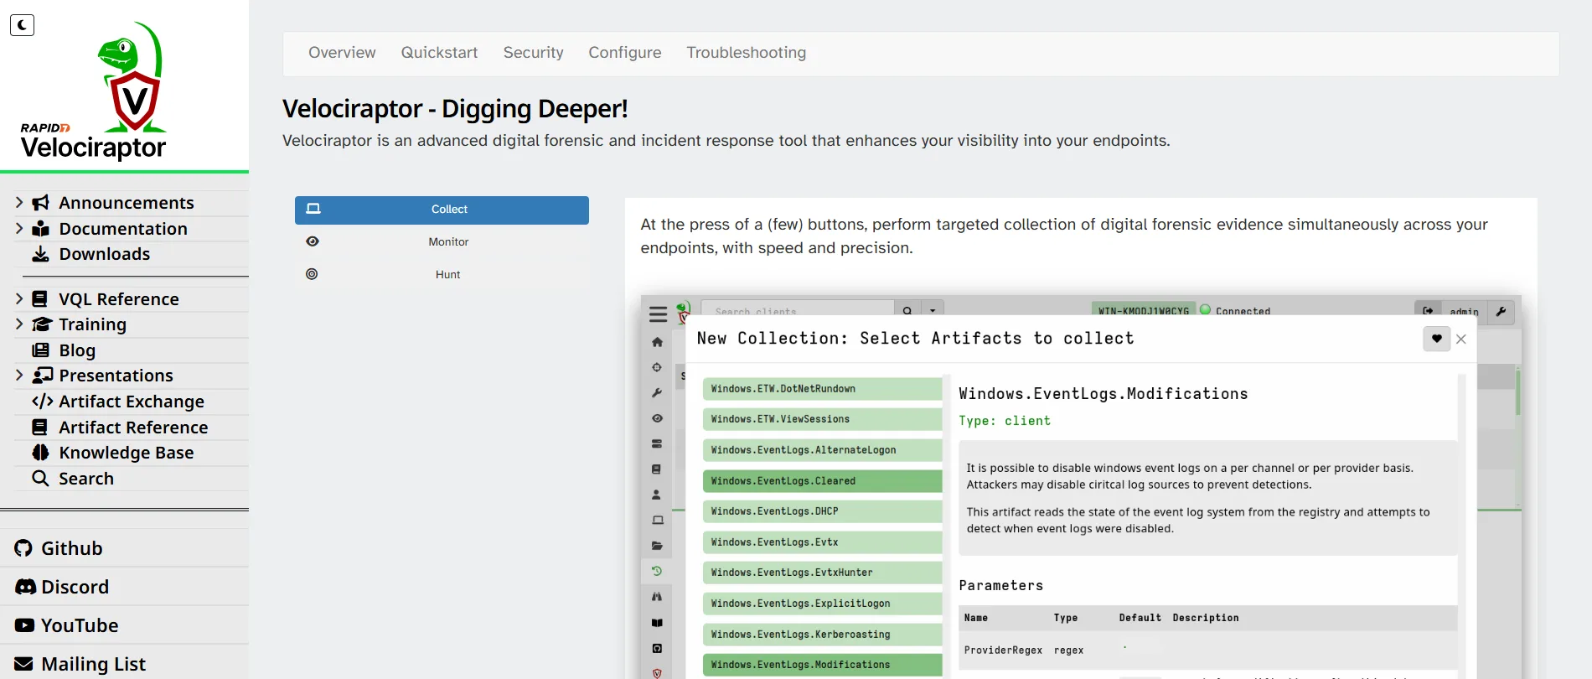Viewport: 1592px width, 679px height.
Task: Open the Mailing List link
Action: (93, 664)
